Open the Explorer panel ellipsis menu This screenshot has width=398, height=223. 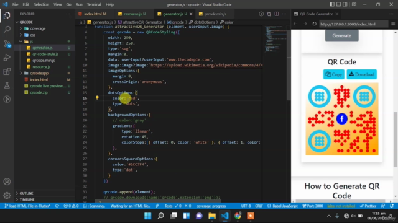68,14
